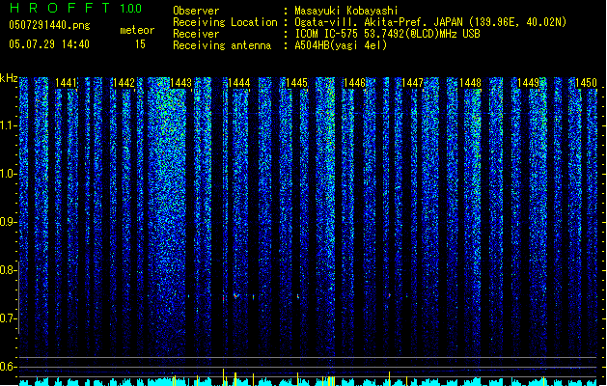
Task: Click the 'Receiving Location' field label
Action: tap(225, 22)
